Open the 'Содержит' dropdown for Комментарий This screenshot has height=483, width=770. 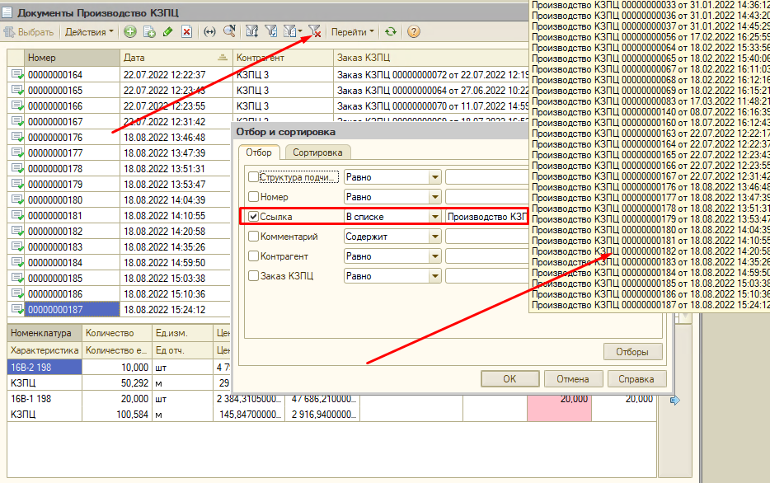(x=435, y=237)
